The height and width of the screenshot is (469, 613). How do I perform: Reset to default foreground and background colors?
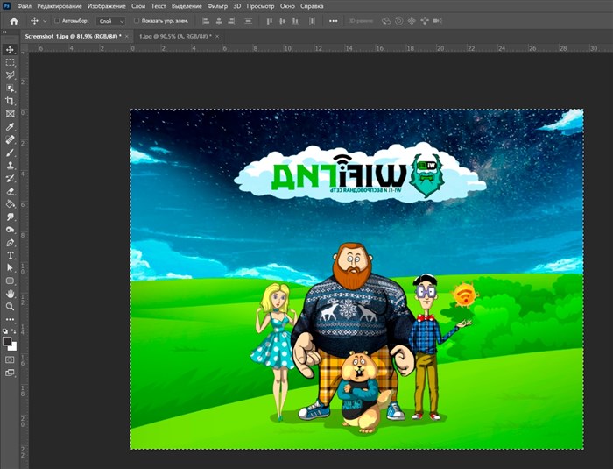[5, 331]
